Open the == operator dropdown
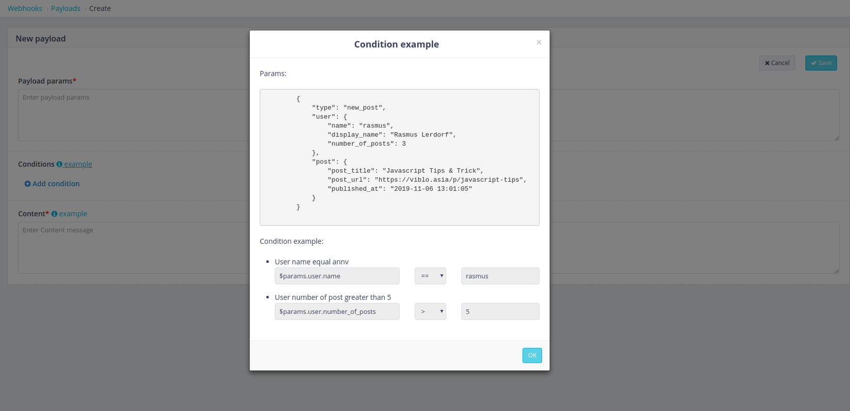 tap(430, 276)
